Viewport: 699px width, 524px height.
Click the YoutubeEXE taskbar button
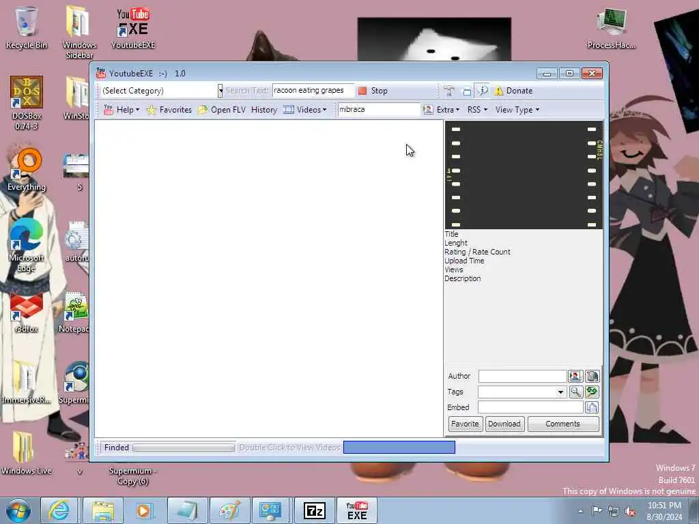click(356, 510)
